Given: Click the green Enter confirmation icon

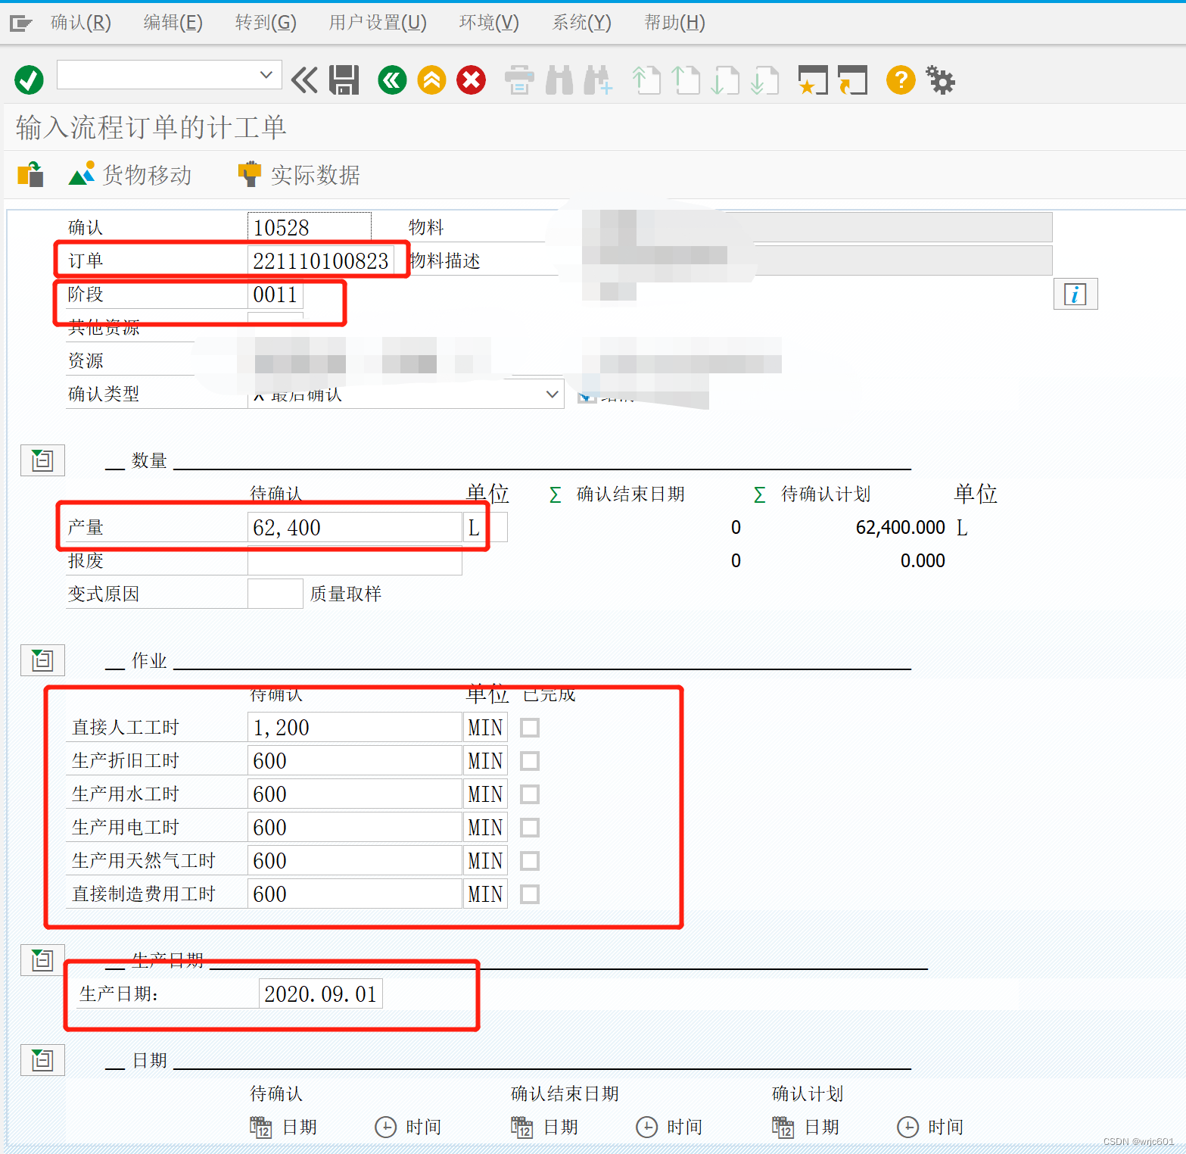Looking at the screenshot, I should pos(29,80).
